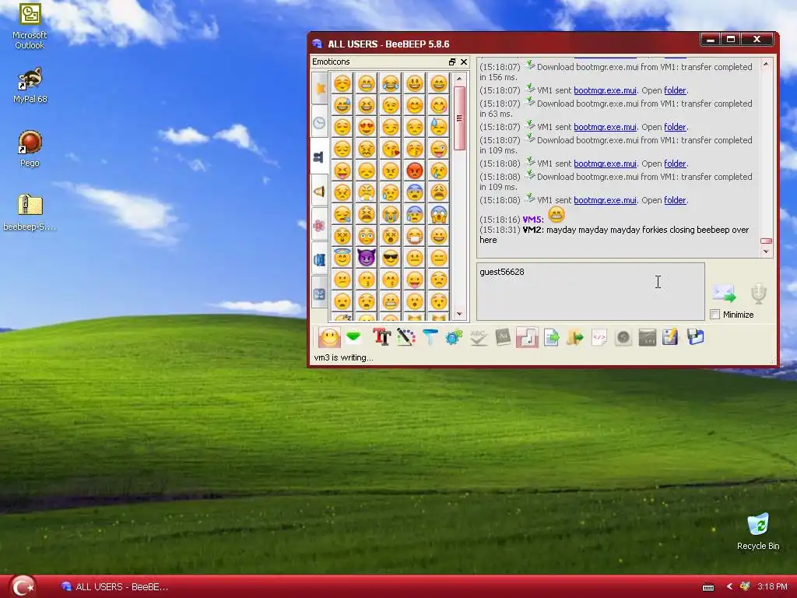Click the microphone voice message icon
This screenshot has width=797, height=598.
[758, 294]
